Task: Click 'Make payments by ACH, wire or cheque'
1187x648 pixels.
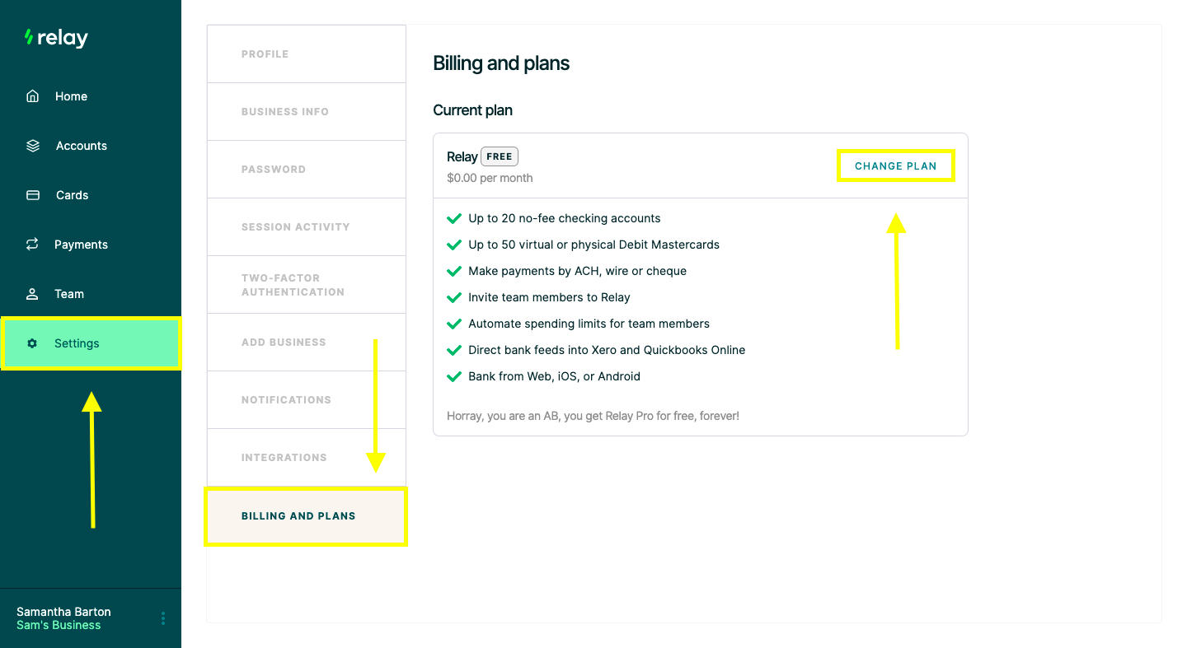Action: (x=577, y=271)
